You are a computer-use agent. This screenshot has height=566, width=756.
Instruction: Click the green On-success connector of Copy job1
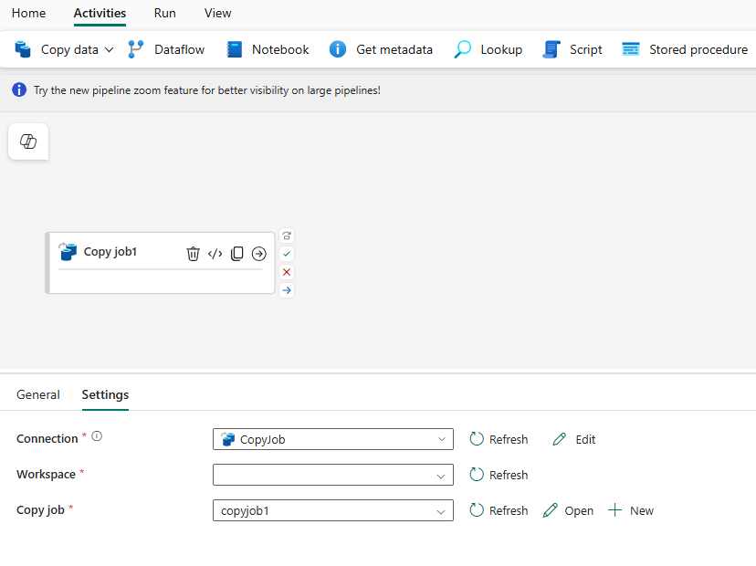click(x=287, y=254)
